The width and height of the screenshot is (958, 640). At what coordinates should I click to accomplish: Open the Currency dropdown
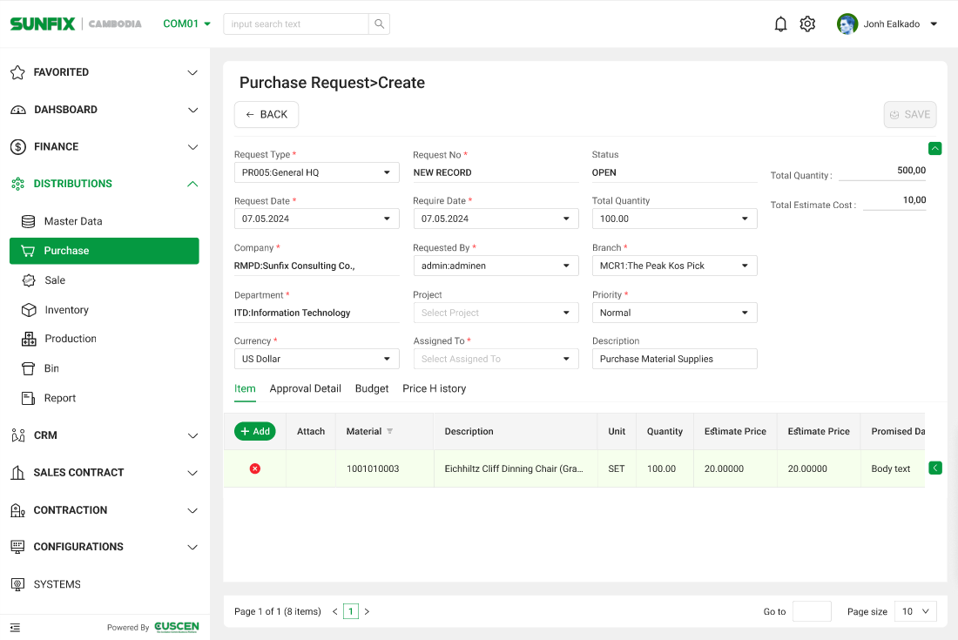pyautogui.click(x=316, y=359)
